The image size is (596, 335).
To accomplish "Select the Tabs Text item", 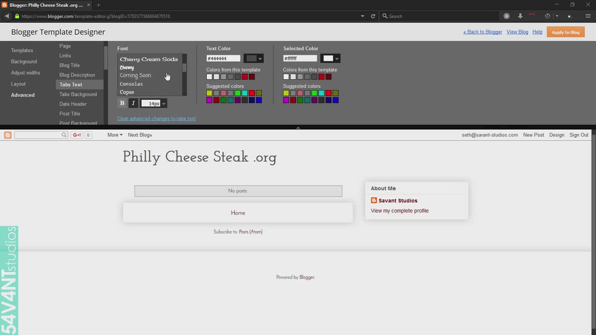I will click(80, 85).
